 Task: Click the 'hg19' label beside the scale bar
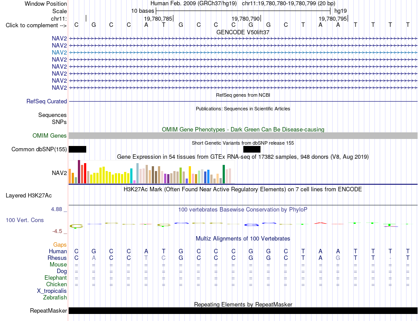pos(341,11)
